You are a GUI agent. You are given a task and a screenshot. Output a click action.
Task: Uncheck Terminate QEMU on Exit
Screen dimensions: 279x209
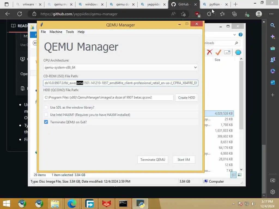46,122
